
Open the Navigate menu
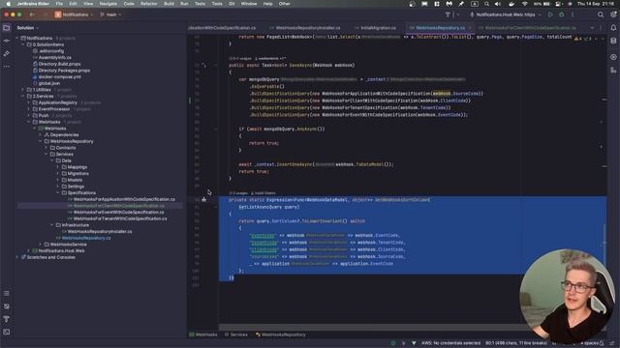click(108, 4)
